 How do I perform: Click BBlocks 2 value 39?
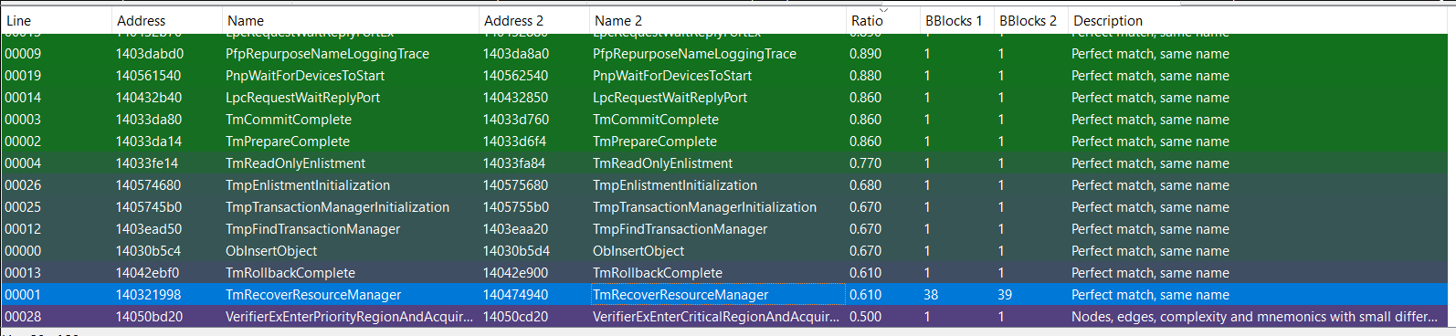point(1005,295)
